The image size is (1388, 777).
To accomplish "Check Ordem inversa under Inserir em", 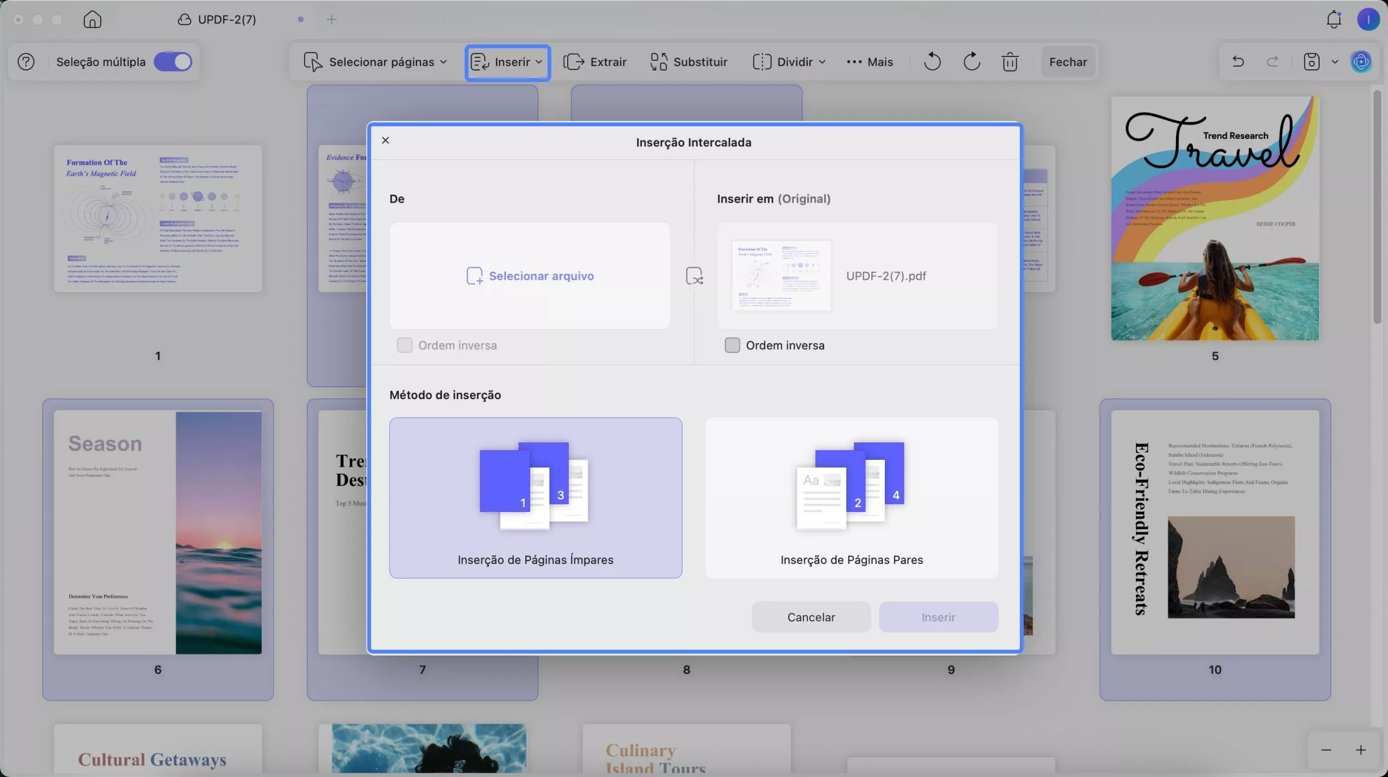I will (732, 345).
